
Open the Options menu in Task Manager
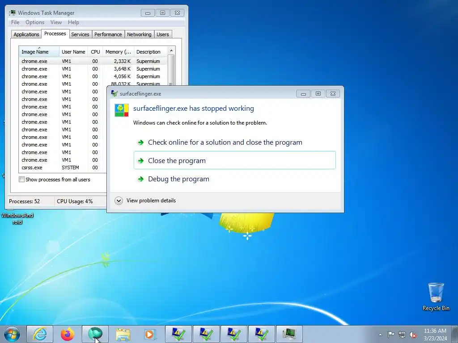coord(35,22)
